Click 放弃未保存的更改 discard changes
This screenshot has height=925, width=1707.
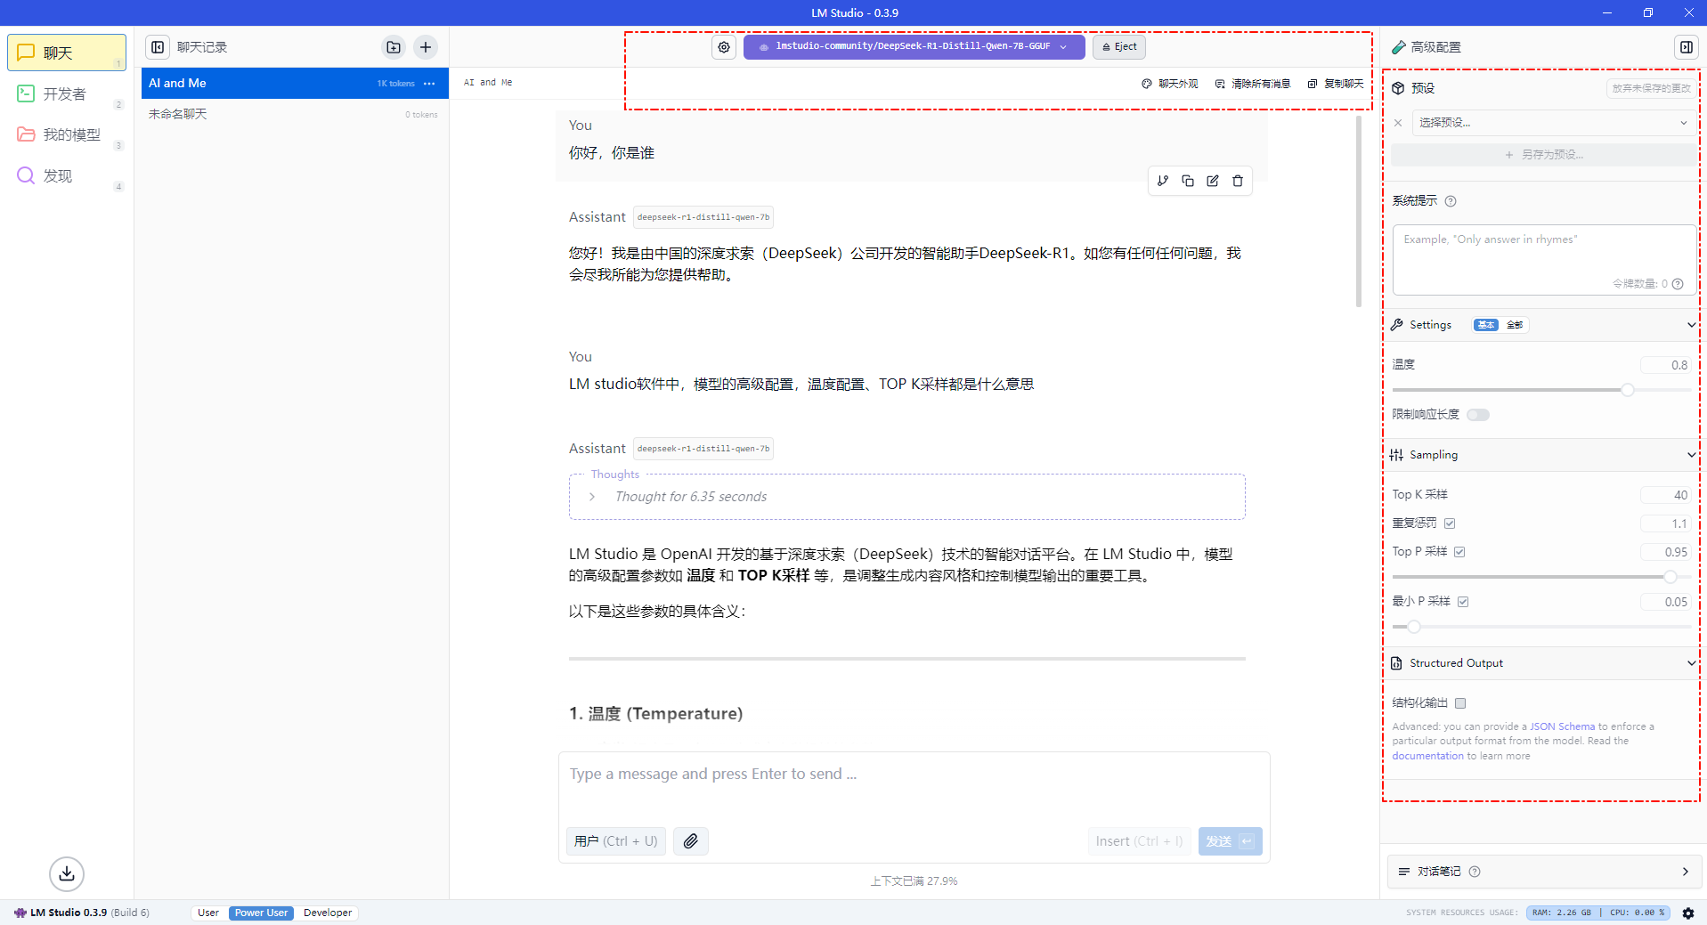(x=1652, y=88)
